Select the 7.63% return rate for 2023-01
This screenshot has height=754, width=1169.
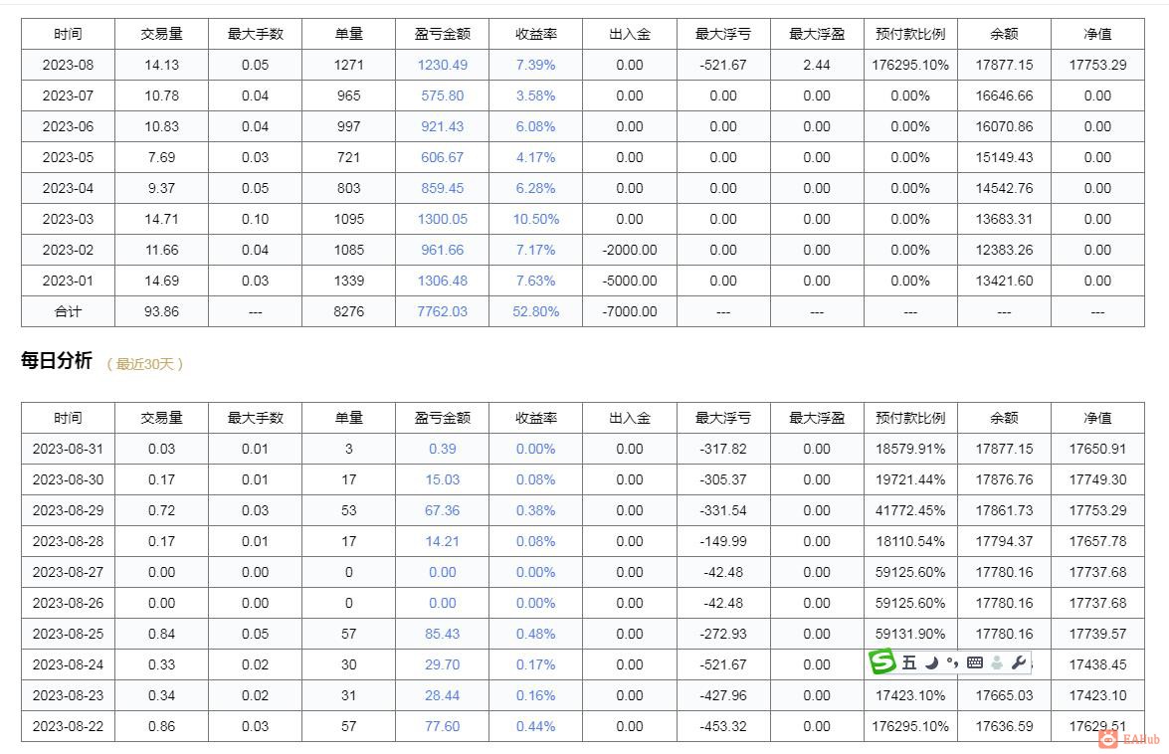[x=535, y=281]
